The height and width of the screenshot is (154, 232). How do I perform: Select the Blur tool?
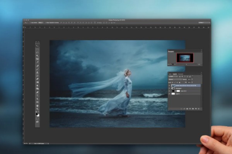click(x=38, y=86)
